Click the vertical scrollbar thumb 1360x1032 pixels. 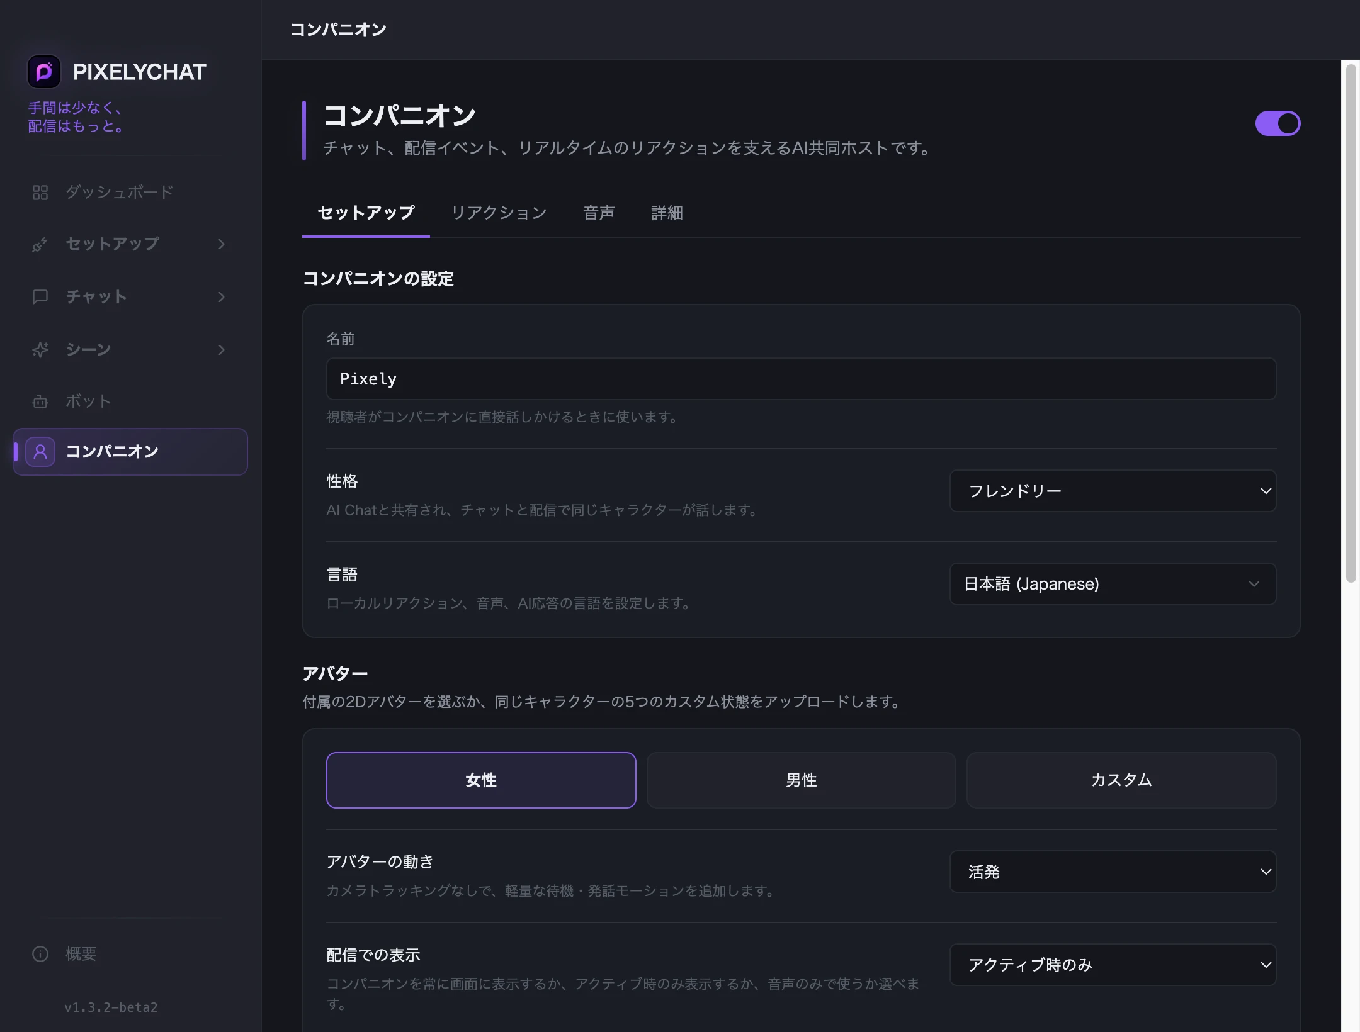coord(1351,323)
